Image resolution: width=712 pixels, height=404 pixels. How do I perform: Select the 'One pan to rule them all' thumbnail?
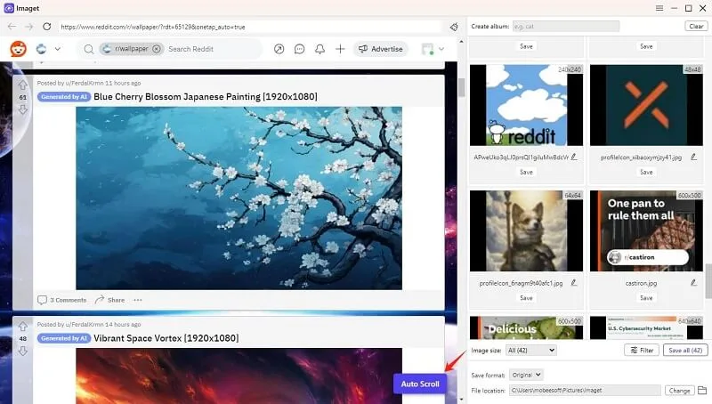[x=645, y=230]
